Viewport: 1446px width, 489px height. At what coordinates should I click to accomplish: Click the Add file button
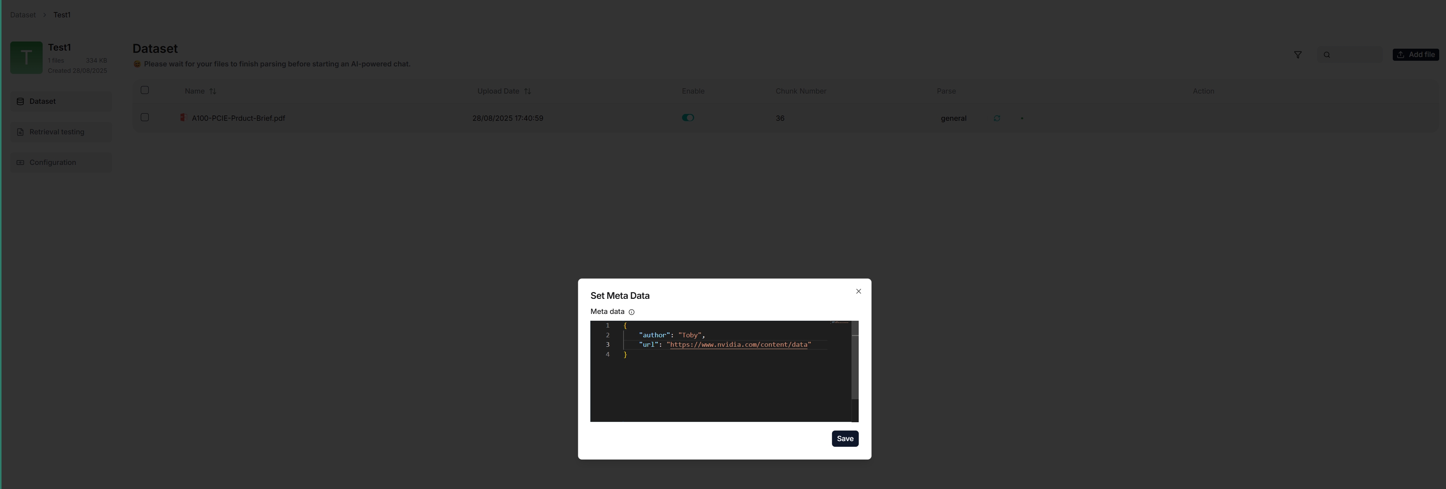click(x=1416, y=54)
